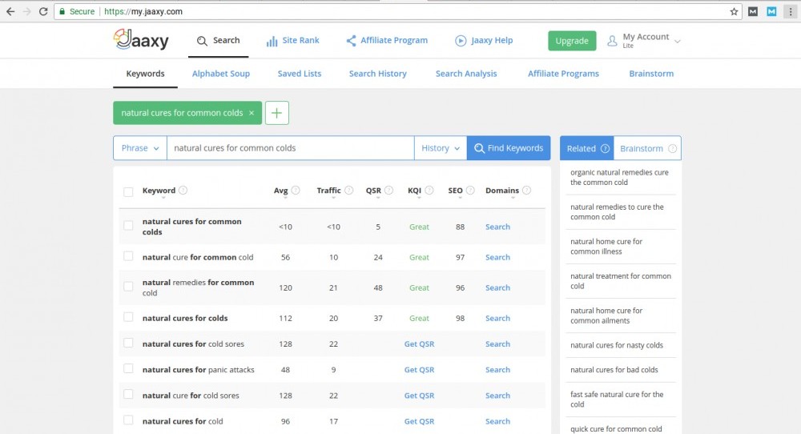
Task: Click the Avg column help icon
Action: coord(296,190)
